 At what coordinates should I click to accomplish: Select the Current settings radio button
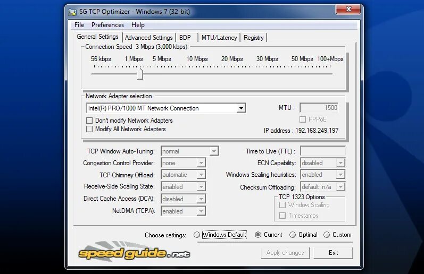coord(258,235)
